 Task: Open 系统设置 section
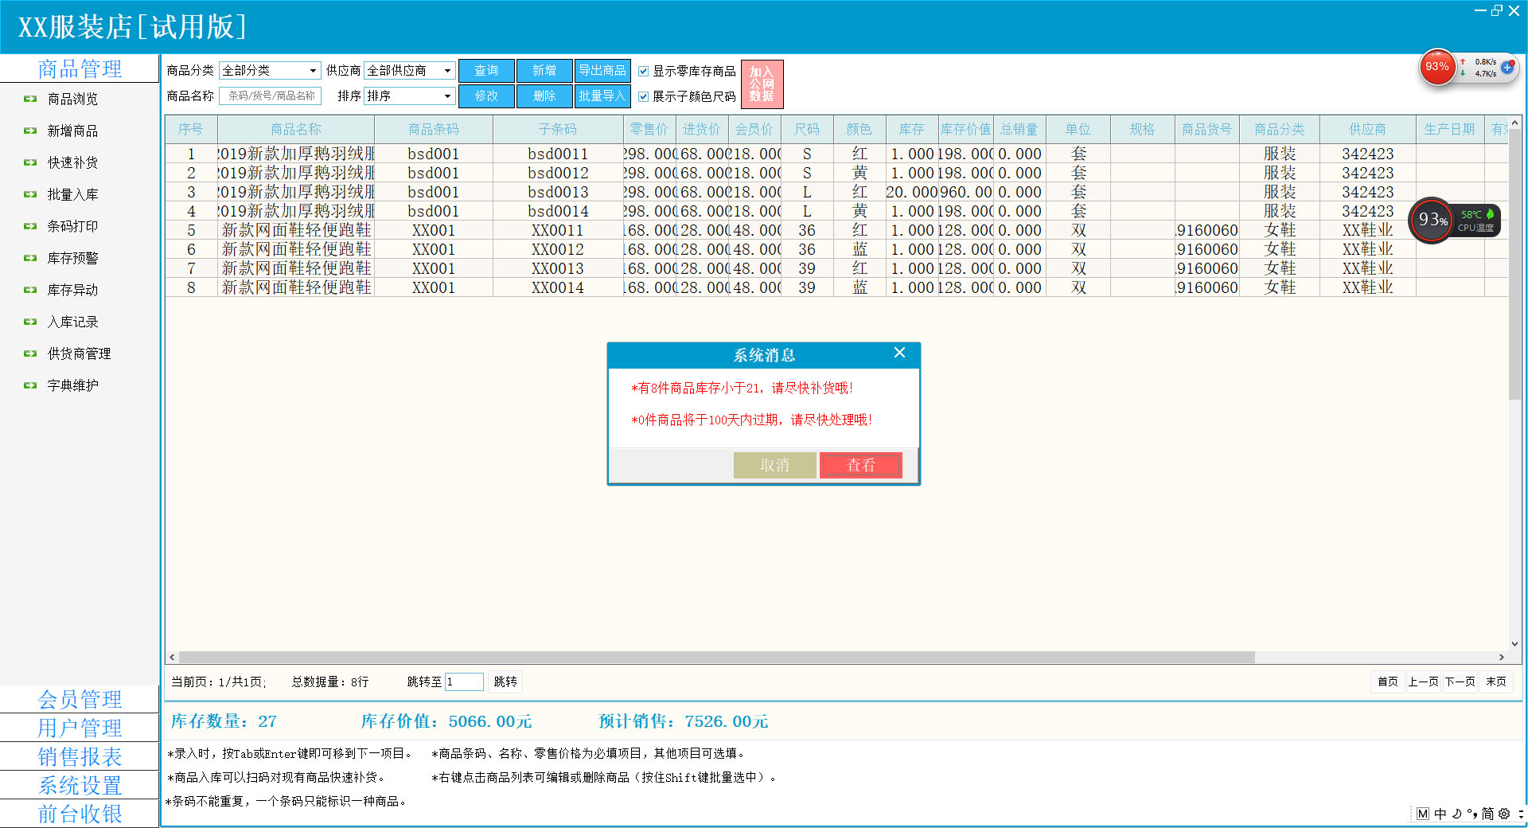coord(80,785)
